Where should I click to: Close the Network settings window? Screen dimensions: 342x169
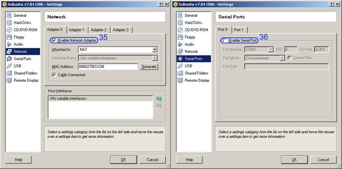pos(166,4)
